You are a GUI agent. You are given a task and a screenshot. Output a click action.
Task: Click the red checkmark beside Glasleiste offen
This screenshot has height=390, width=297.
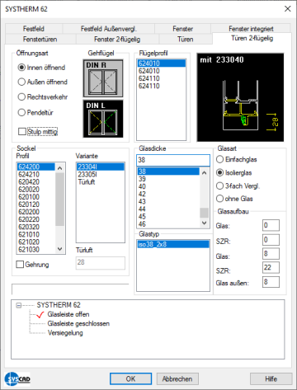(x=40, y=314)
